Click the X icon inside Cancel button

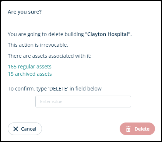tap(15, 129)
